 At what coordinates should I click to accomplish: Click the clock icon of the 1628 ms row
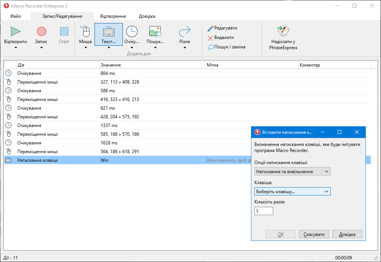point(8,143)
